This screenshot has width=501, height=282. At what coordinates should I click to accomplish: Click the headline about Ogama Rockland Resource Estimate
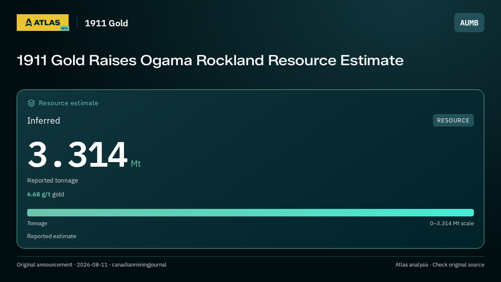click(210, 60)
